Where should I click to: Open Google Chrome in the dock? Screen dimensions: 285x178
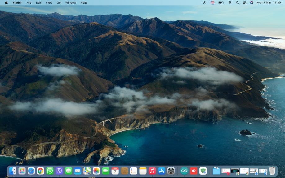(x=41, y=171)
